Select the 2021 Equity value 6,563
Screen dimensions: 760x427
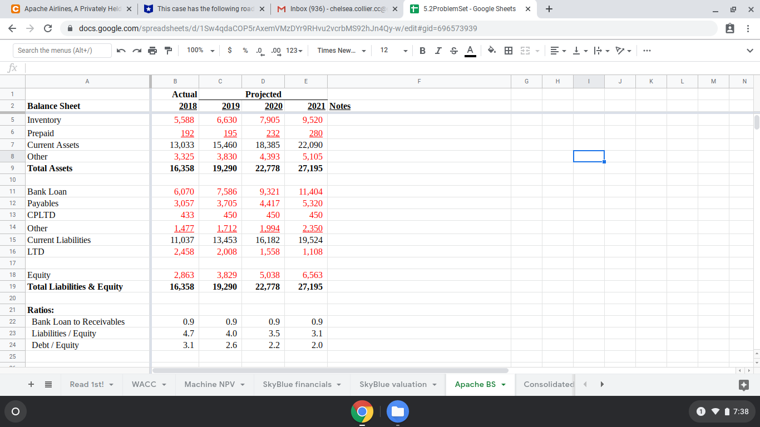305,275
